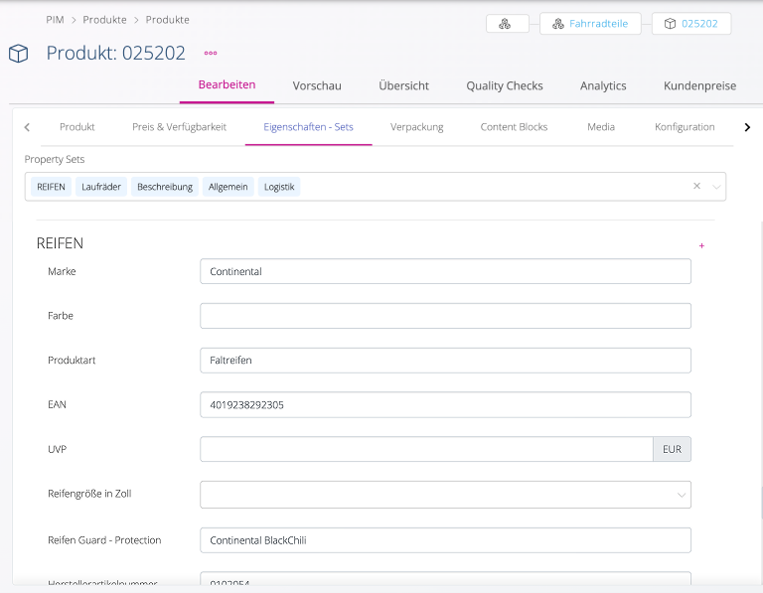Select the Verpackung sub-tab
763x593 pixels.
pyautogui.click(x=416, y=127)
